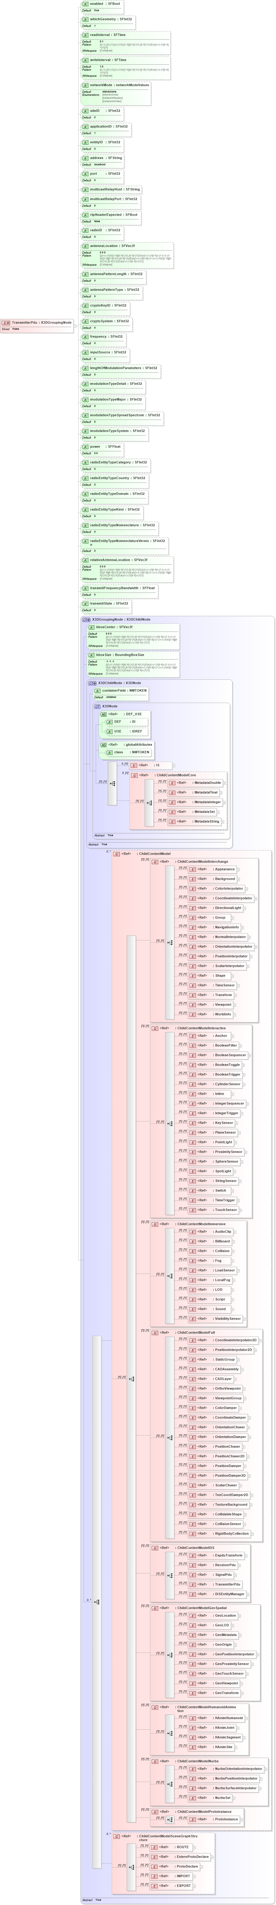
Task: Click the choice compositor in ChildContentModelInterchange
Action: pyautogui.click(x=170, y=943)
